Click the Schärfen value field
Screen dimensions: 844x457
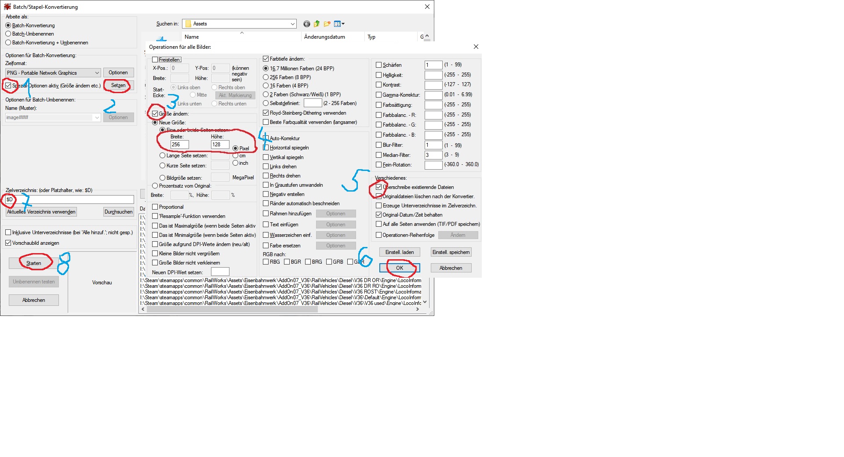[433, 65]
